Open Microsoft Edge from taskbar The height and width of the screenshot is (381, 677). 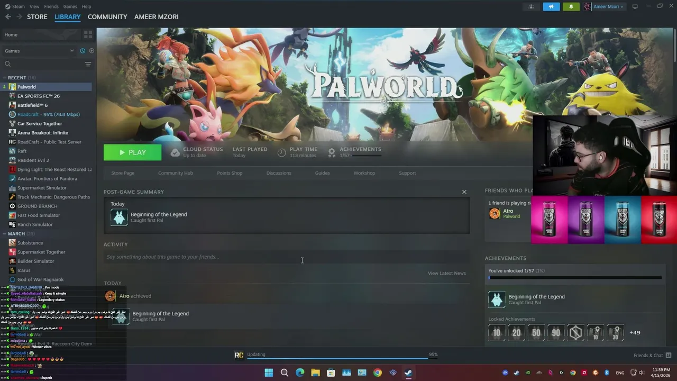click(x=300, y=373)
